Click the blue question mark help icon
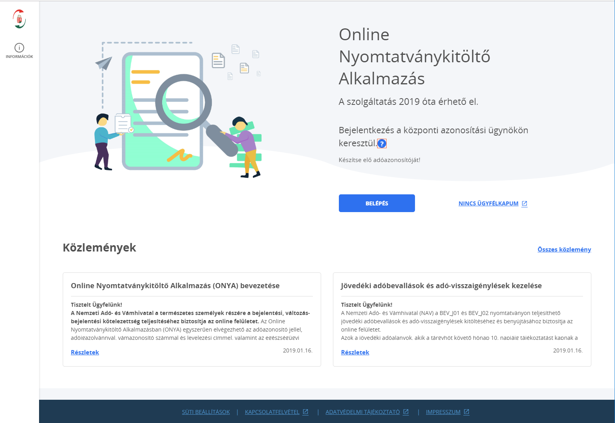Viewport: 615px width, 423px height. [x=382, y=143]
